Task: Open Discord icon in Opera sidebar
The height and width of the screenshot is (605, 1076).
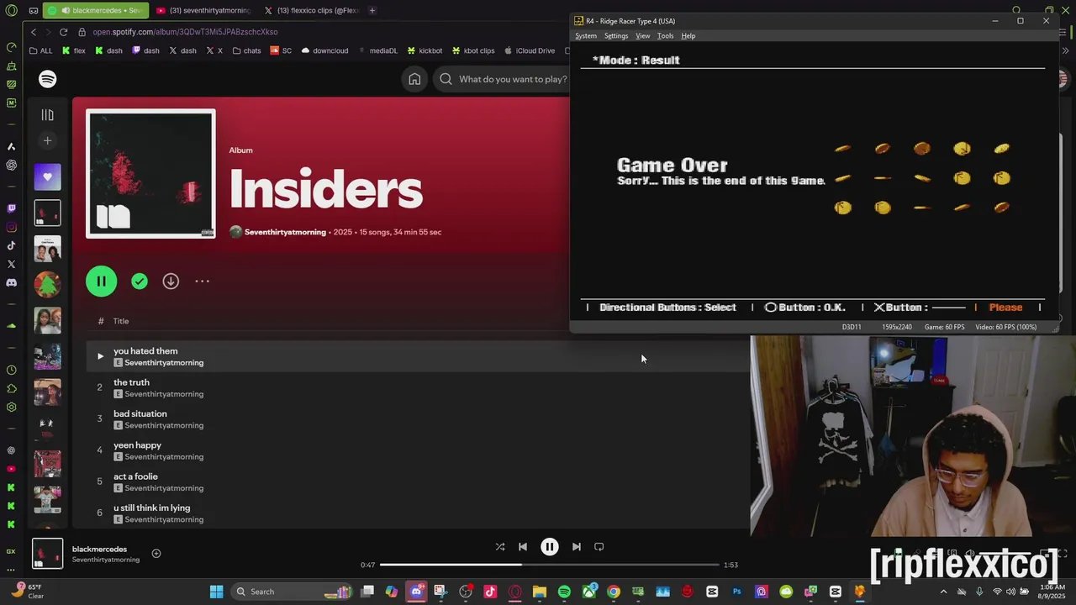Action: click(11, 282)
